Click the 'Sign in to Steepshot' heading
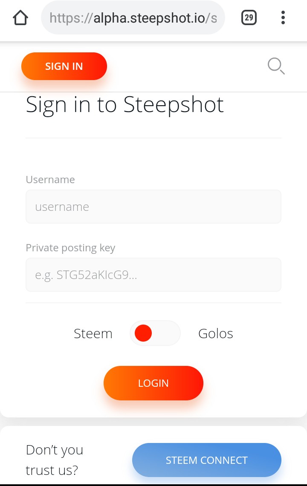307x486 pixels. (125, 105)
